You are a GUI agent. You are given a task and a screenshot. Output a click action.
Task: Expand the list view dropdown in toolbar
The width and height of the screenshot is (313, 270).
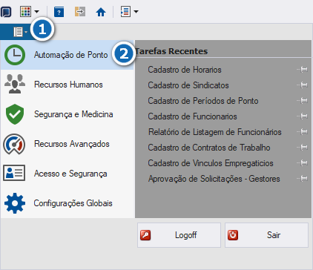pos(136,12)
